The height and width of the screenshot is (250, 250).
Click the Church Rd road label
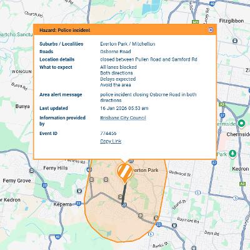point(34,14)
